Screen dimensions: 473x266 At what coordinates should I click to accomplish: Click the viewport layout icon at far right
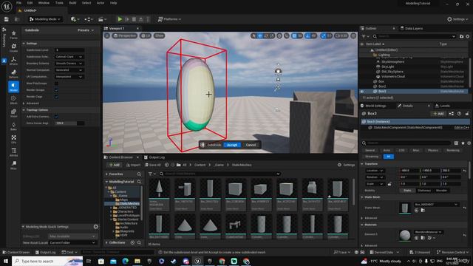click(353, 35)
